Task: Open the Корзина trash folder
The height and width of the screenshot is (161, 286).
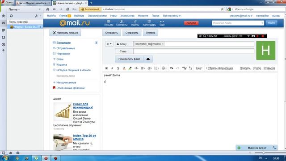Action: click(x=62, y=64)
